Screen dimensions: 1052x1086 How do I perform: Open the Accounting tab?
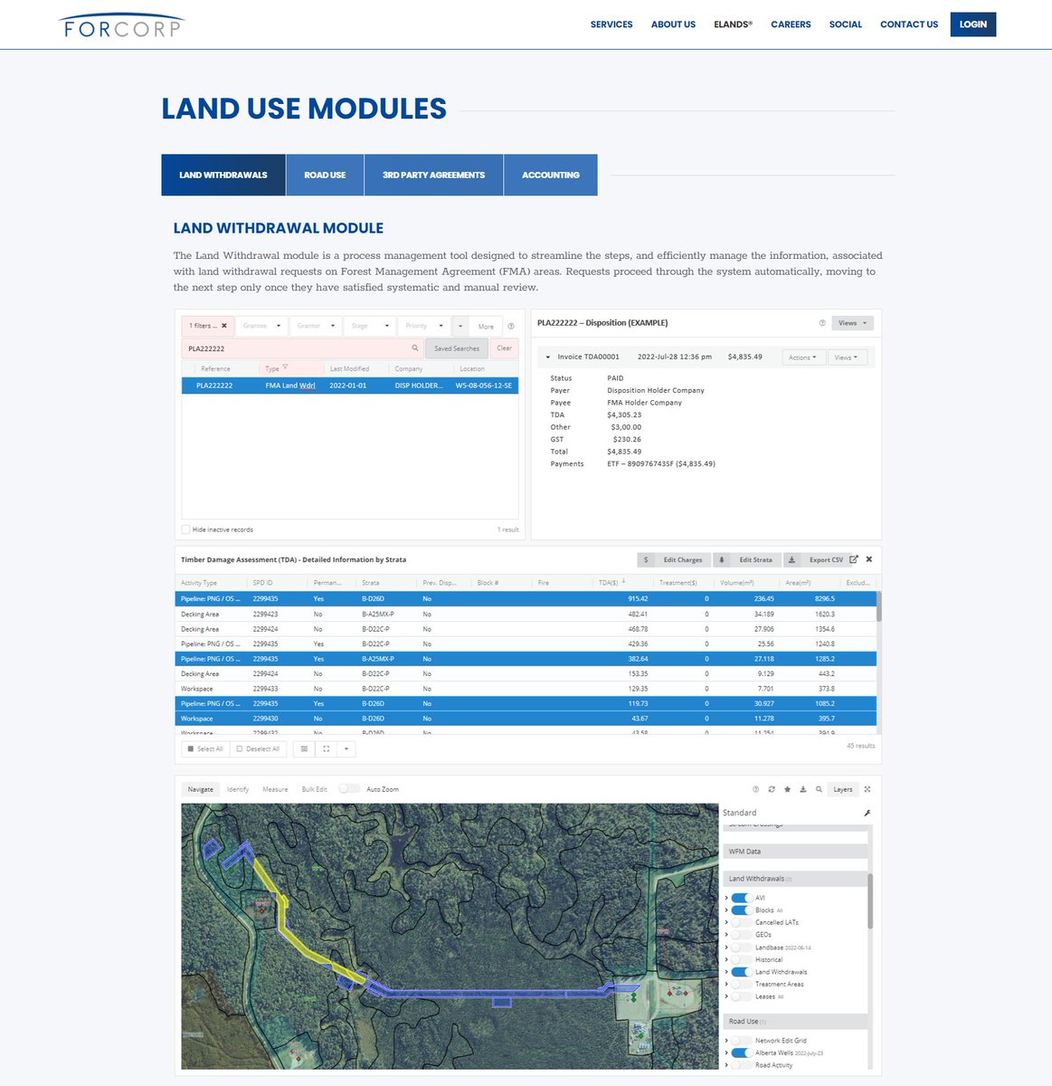click(551, 175)
